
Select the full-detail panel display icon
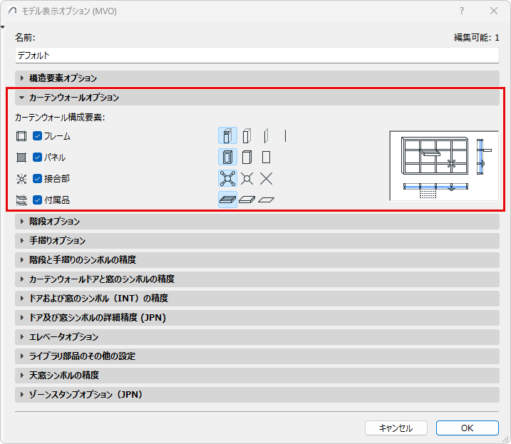pyautogui.click(x=227, y=157)
